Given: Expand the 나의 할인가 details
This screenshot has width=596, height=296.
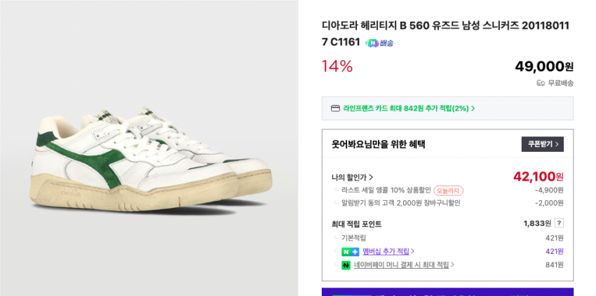Looking at the screenshot, I should pyautogui.click(x=352, y=177).
